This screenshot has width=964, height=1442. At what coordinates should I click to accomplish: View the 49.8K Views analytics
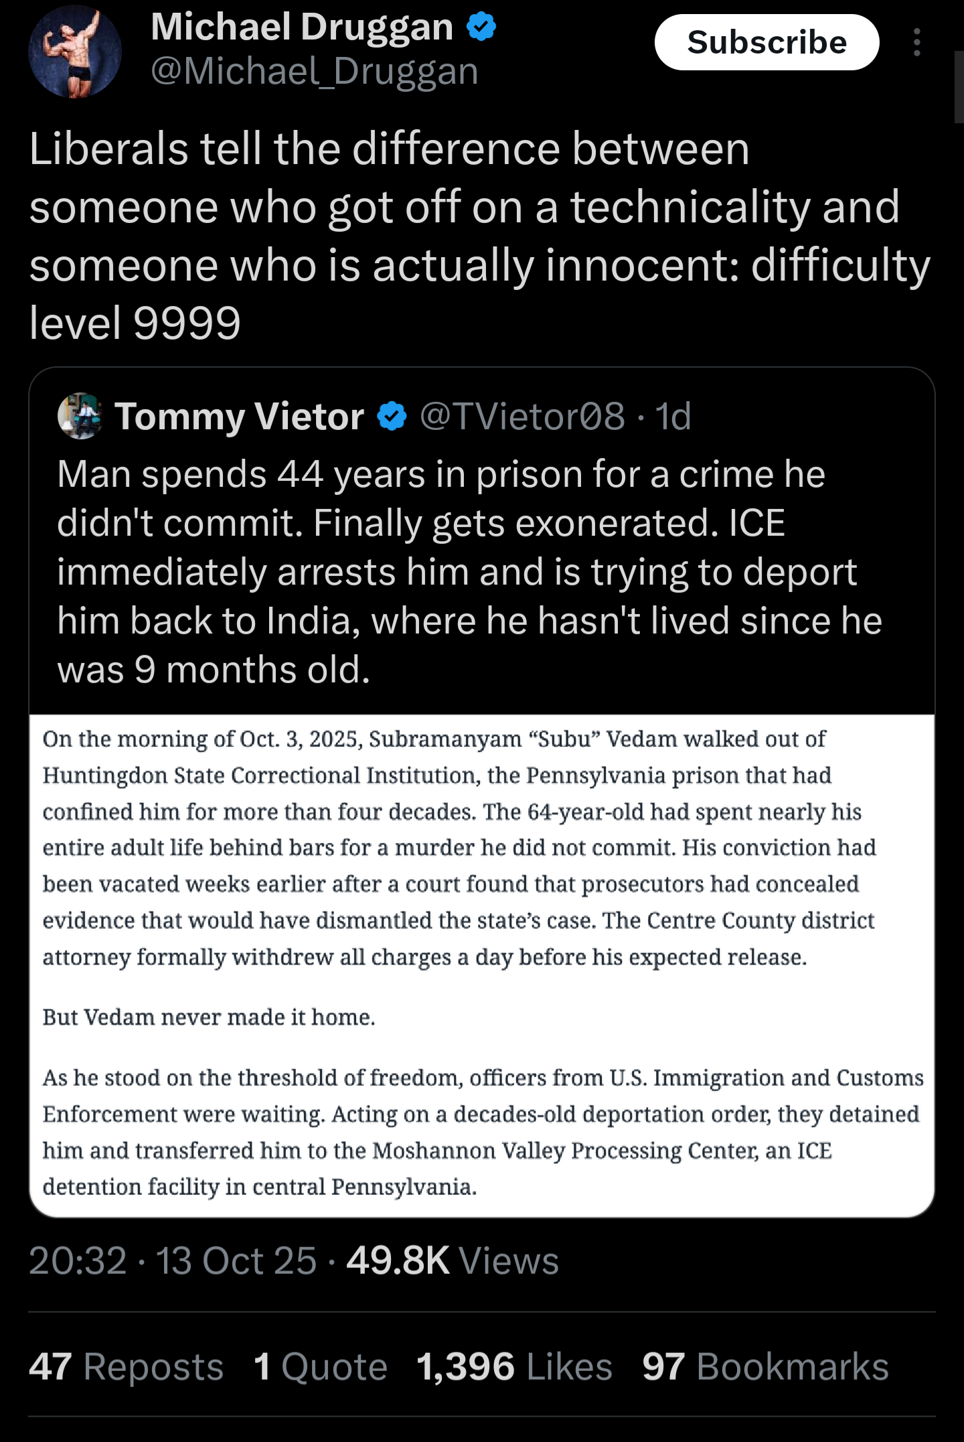[x=452, y=1260]
